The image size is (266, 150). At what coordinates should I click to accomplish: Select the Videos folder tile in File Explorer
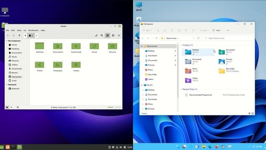[198, 80]
